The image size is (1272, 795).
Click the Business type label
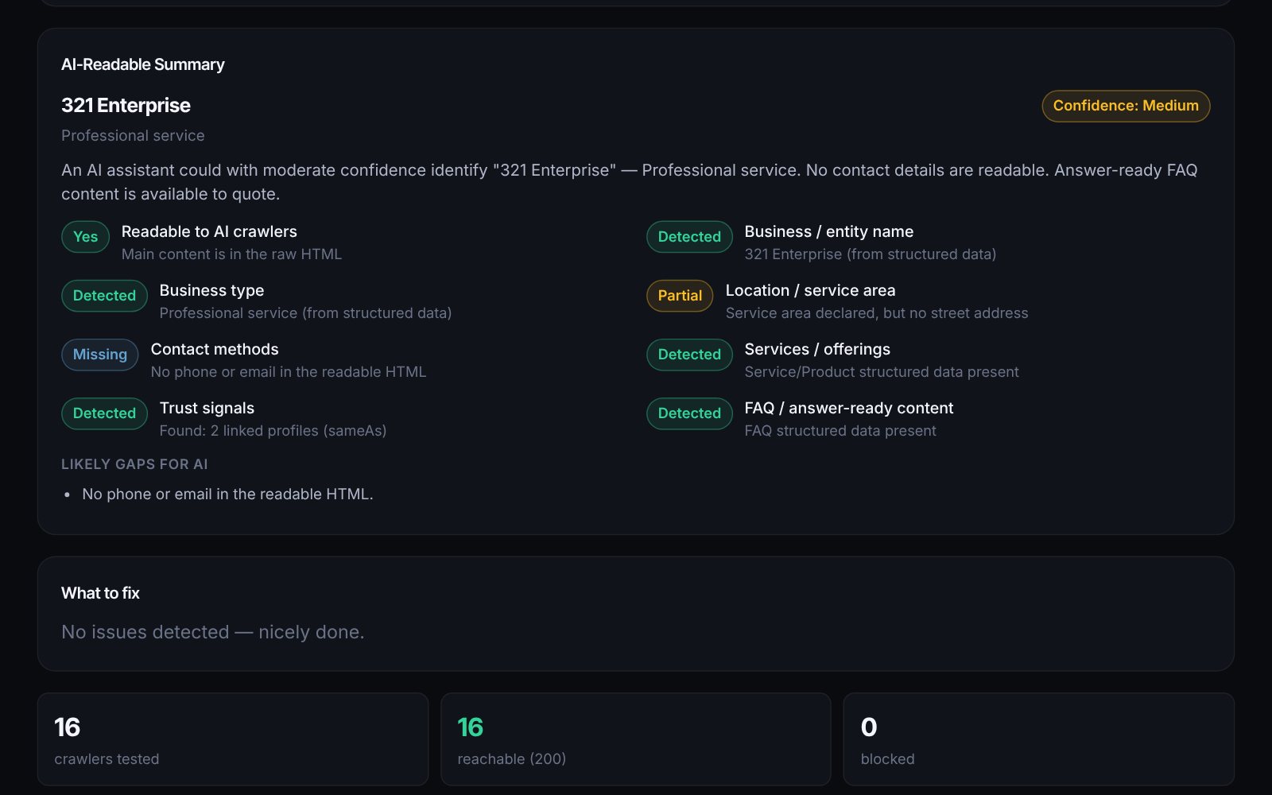point(211,290)
